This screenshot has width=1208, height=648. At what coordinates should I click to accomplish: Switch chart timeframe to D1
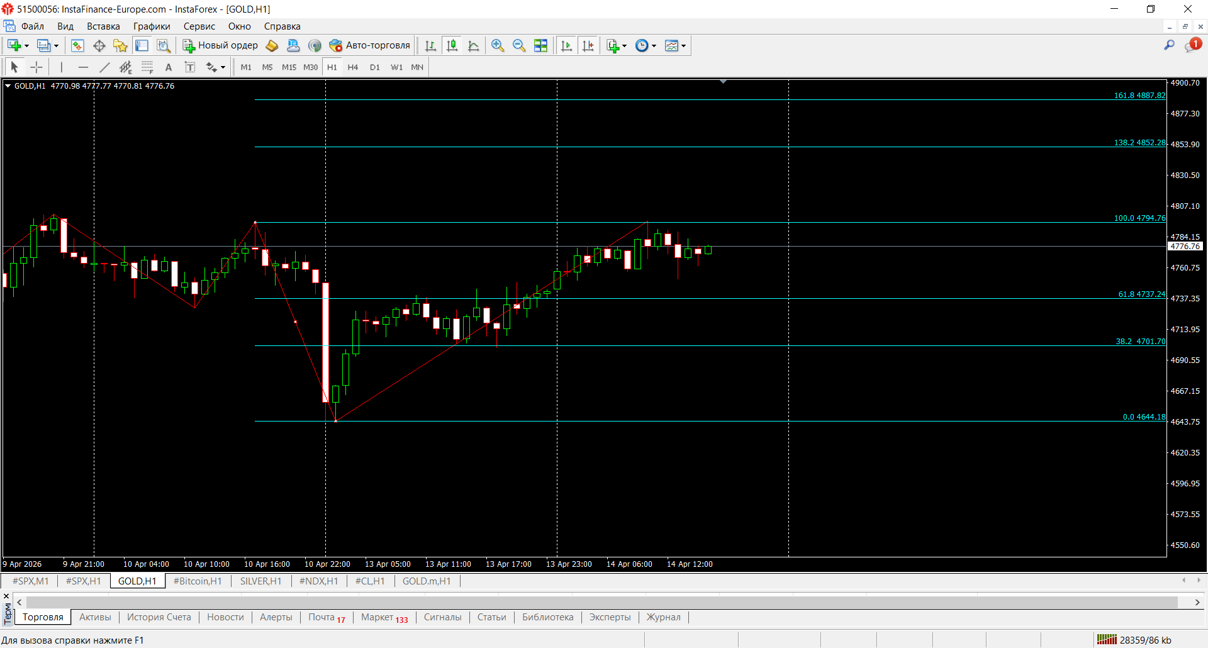point(374,67)
